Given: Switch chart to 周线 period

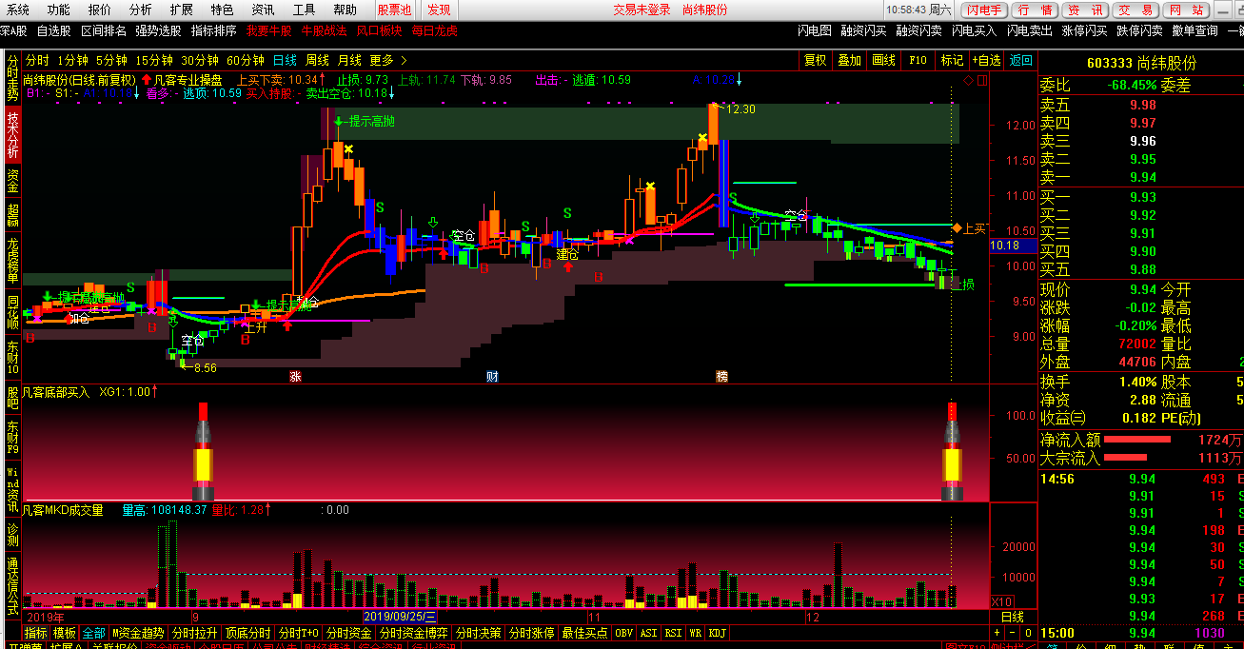Looking at the screenshot, I should 317,60.
